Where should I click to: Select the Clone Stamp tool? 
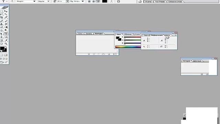1,24
